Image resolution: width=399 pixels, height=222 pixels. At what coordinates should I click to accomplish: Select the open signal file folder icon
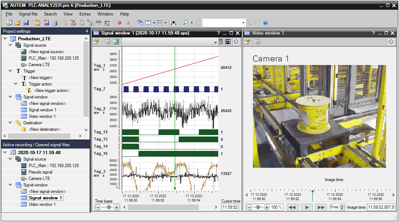click(38, 22)
